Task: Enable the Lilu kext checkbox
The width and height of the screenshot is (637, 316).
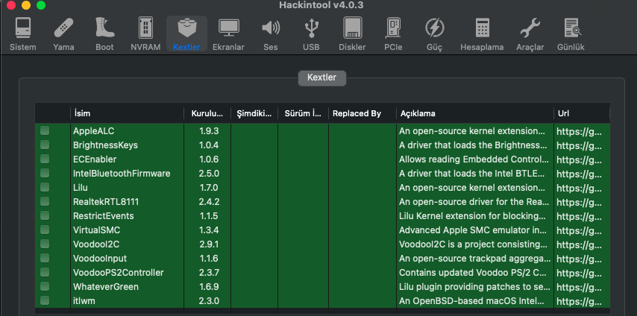Action: pos(45,187)
